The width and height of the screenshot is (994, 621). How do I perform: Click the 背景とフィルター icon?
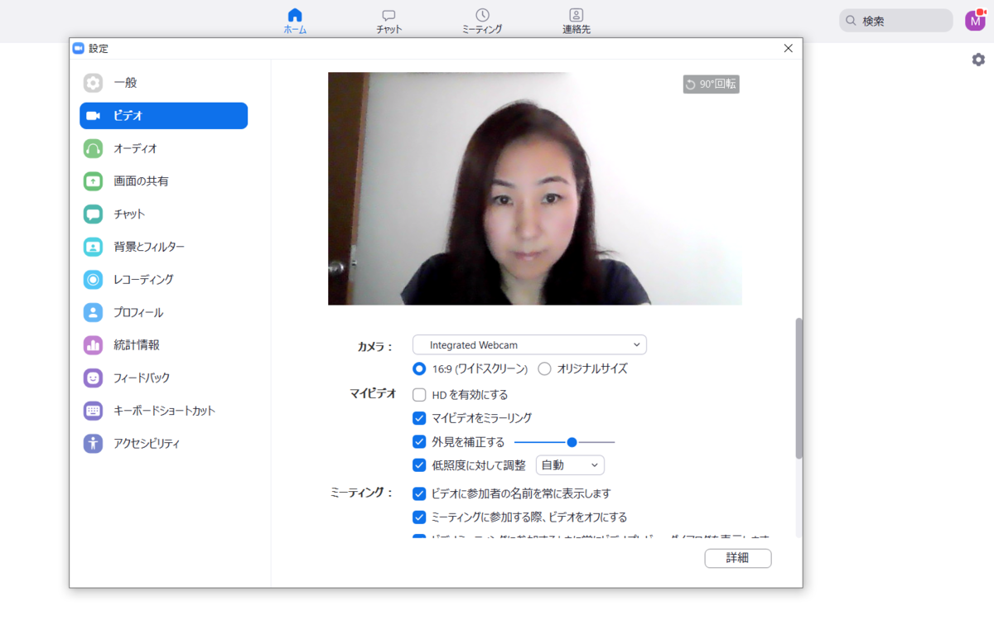[93, 247]
